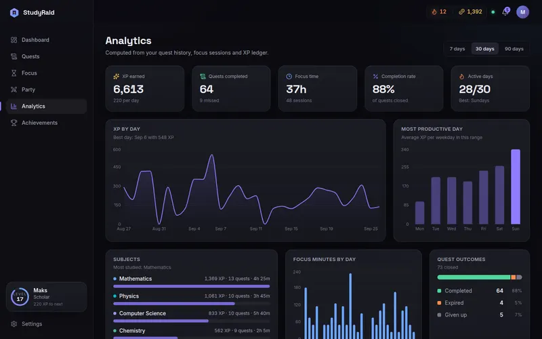Image resolution: width=542 pixels, height=339 pixels.
Task: Click the Mon bar in productive day chart
Action: [419, 213]
